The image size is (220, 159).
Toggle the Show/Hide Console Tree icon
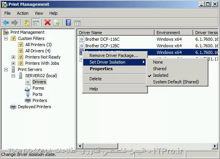(x=36, y=22)
